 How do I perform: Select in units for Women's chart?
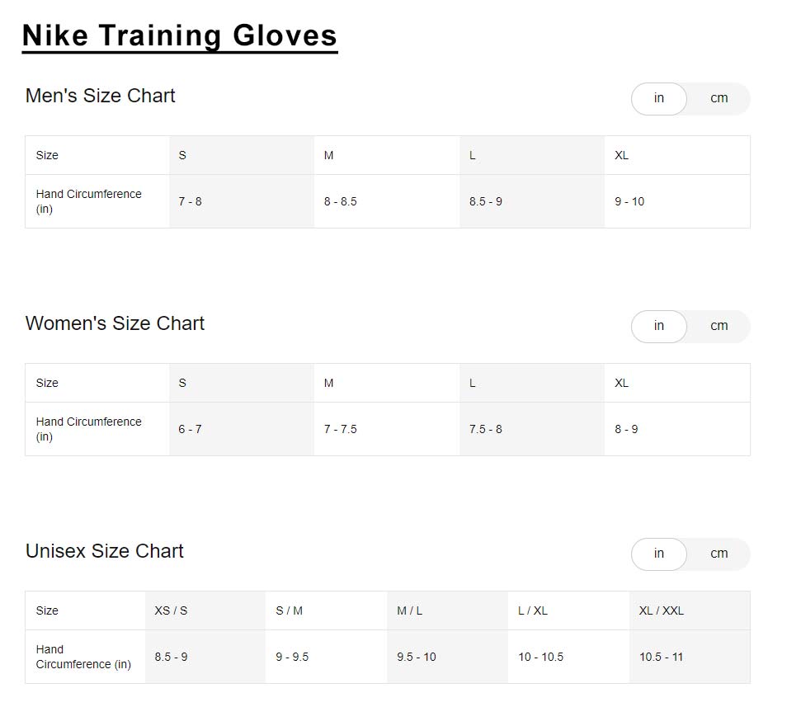click(658, 326)
